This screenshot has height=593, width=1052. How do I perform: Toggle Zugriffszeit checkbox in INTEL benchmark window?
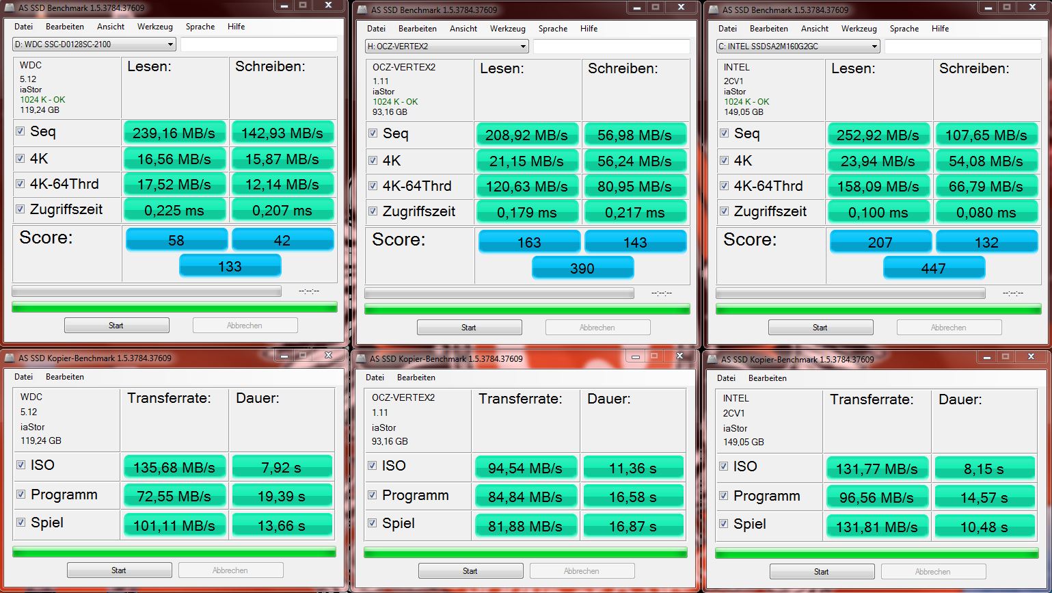point(724,211)
